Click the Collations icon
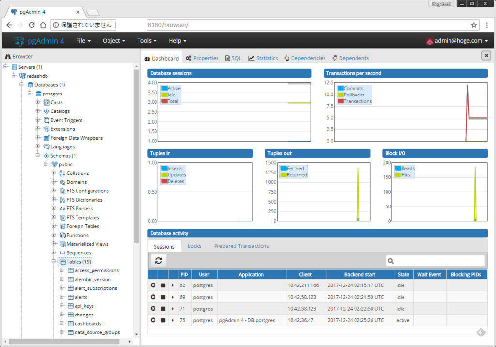This screenshot has height=347, width=496. (x=62, y=173)
